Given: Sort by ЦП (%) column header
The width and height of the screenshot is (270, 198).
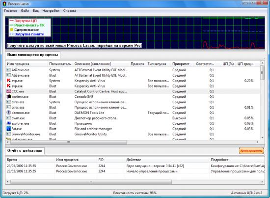Looking at the screenshot, I should click(226, 64).
